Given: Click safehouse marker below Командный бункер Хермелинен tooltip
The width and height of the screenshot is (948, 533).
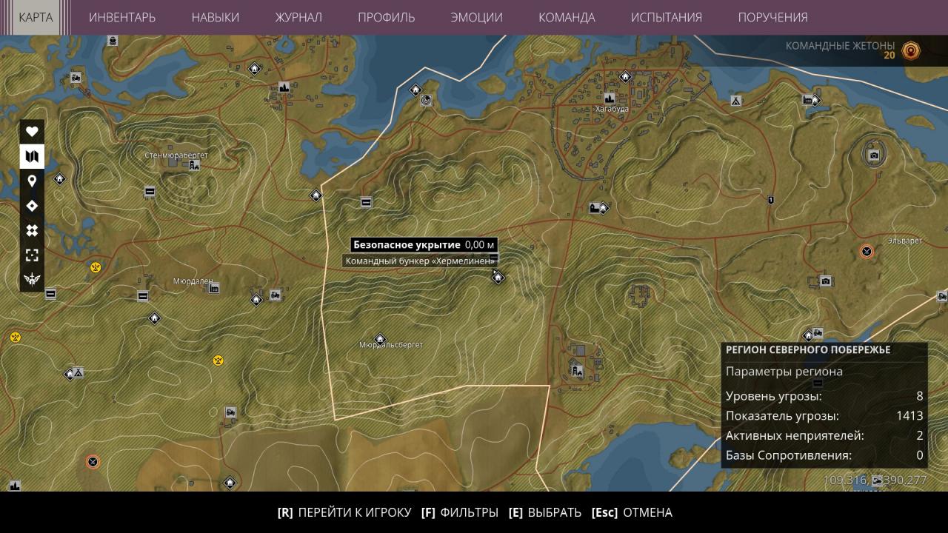Looking at the screenshot, I should (x=498, y=278).
